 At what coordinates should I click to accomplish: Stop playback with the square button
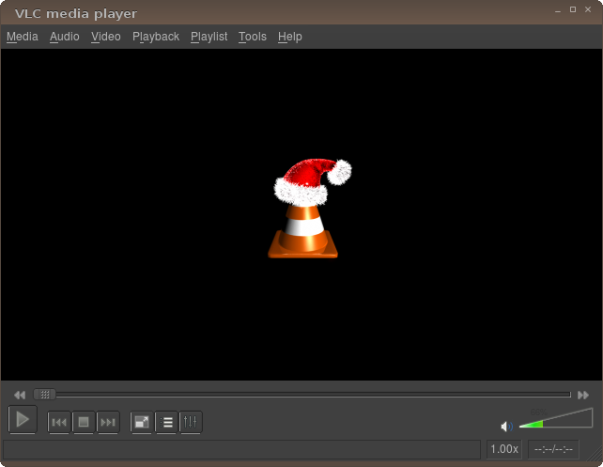(x=84, y=422)
